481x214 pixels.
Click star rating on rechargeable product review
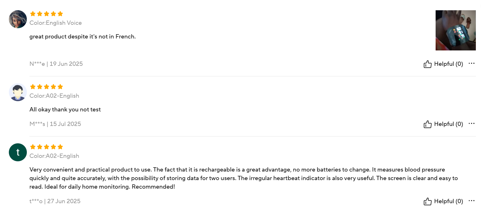pyautogui.click(x=47, y=147)
